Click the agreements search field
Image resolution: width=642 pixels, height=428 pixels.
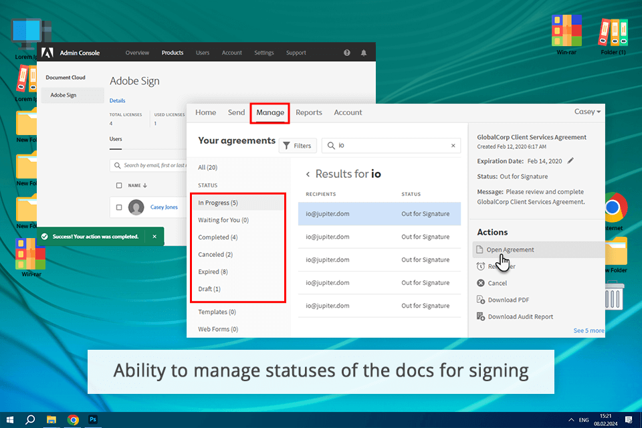[391, 146]
